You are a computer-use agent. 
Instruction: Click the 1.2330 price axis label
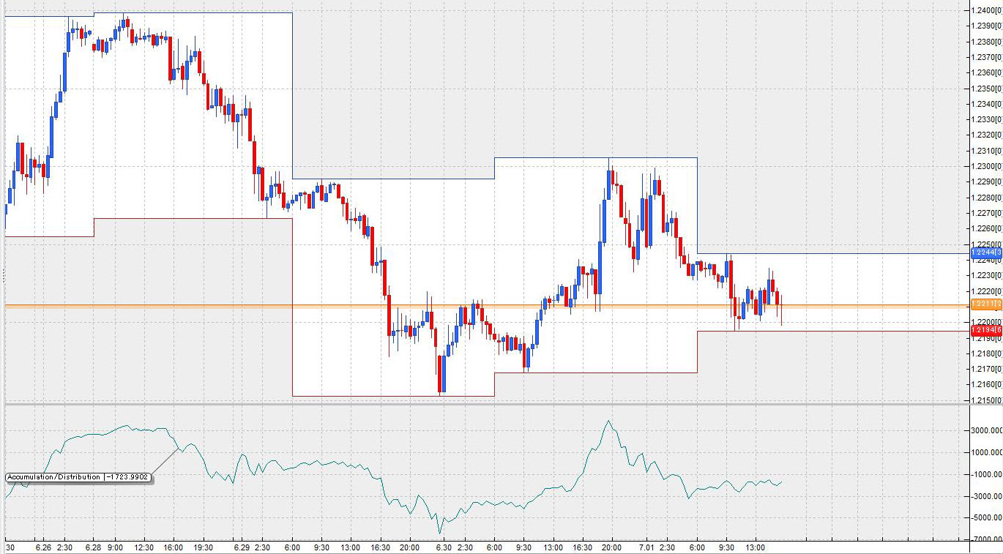986,119
